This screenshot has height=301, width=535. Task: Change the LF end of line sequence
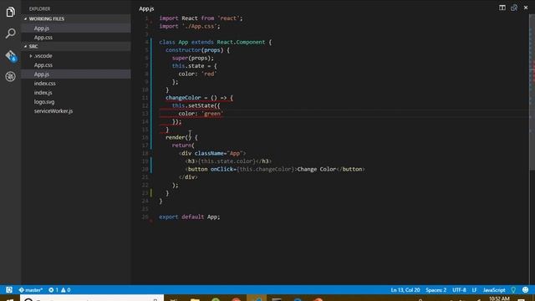(x=474, y=290)
